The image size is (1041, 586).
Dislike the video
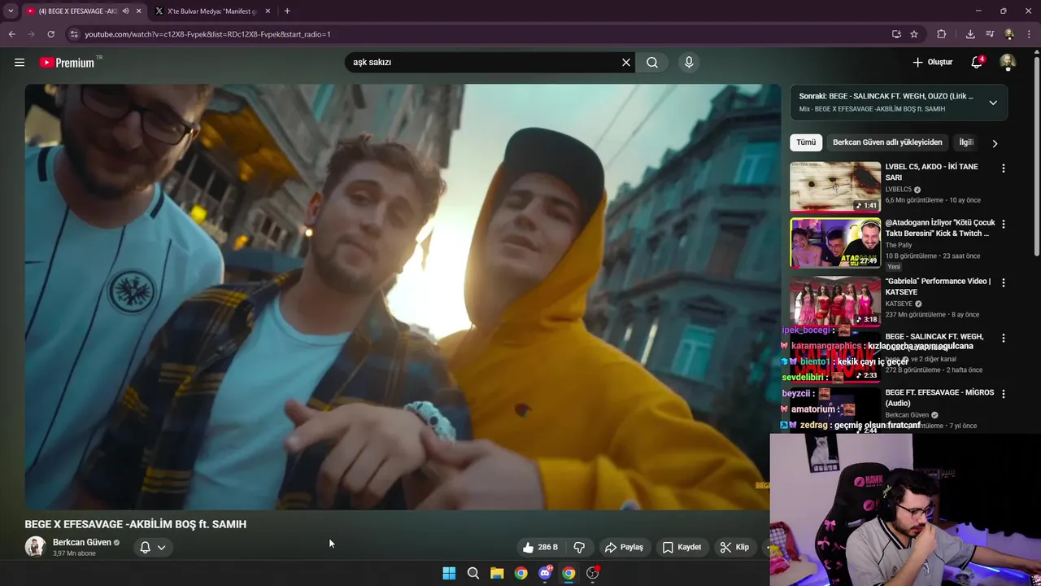pyautogui.click(x=580, y=547)
